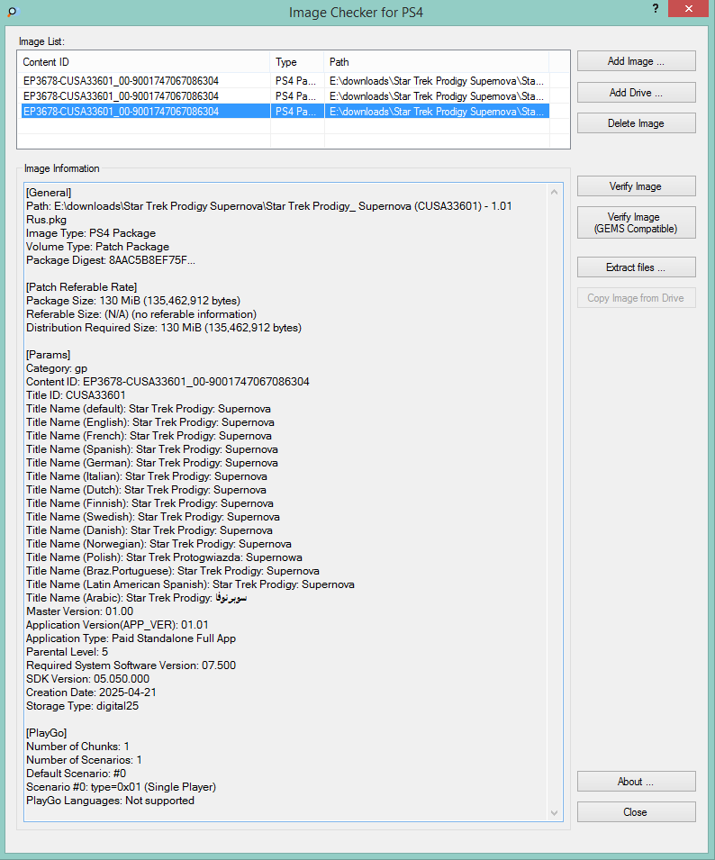Click the scroll up arrow in Image Information
715x860 pixels.
[x=555, y=192]
